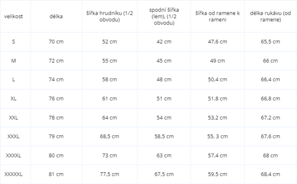Click the XXXXXL size cell
Image resolution: width=297 pixels, height=184 pixels.
(13, 174)
